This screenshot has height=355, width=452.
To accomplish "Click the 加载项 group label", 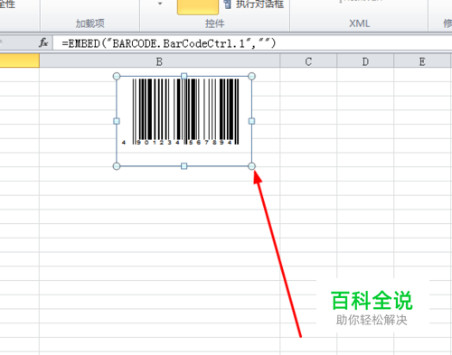I will click(89, 23).
